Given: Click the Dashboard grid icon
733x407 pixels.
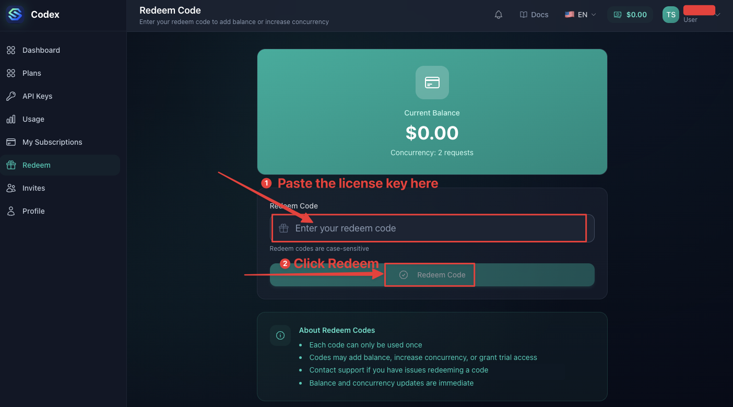Looking at the screenshot, I should [11, 50].
